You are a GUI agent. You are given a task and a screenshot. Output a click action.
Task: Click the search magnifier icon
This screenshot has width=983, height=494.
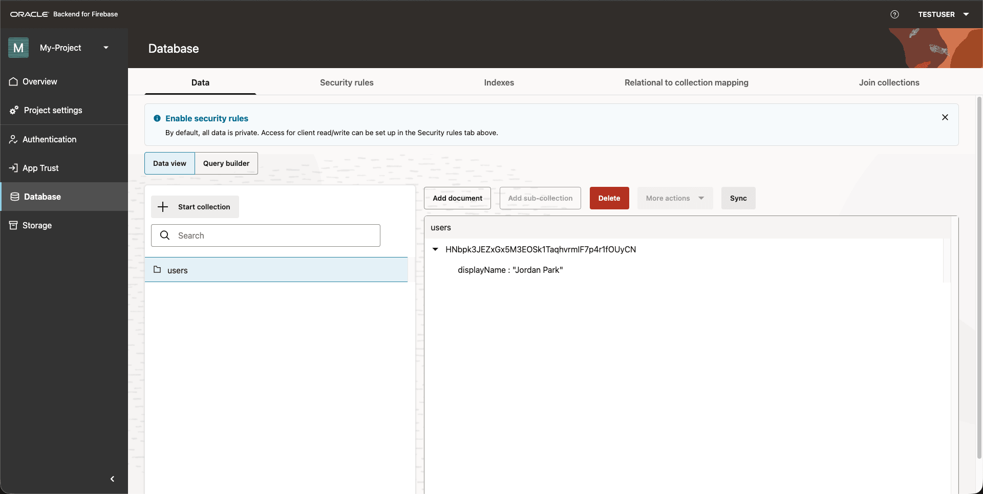pos(165,235)
